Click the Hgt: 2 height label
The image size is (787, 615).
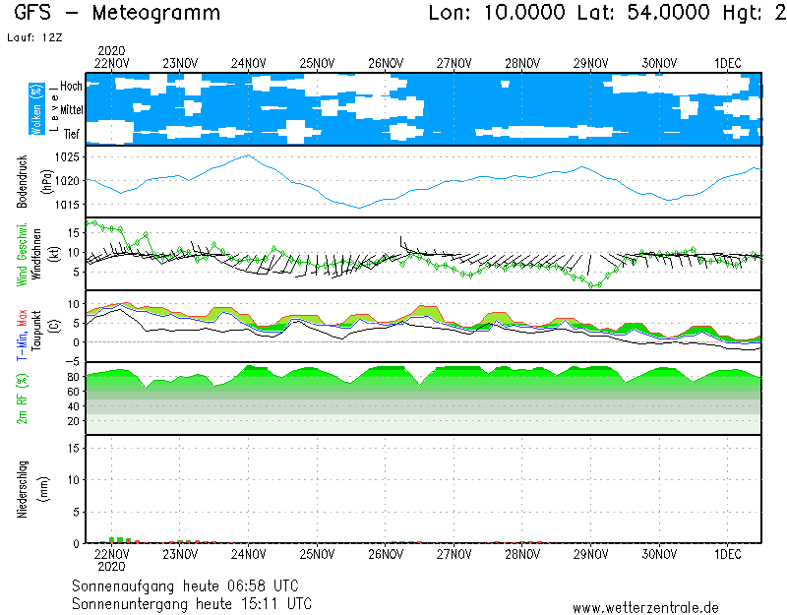pyautogui.click(x=738, y=14)
